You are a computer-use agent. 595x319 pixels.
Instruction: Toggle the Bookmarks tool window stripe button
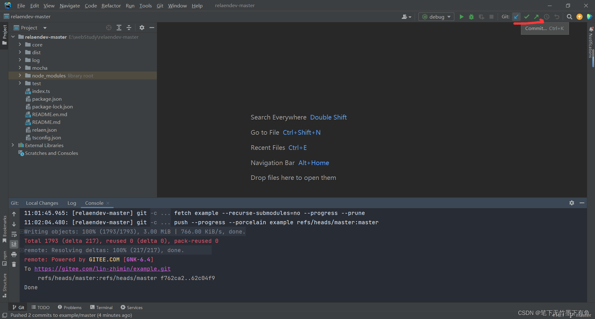pos(4,229)
